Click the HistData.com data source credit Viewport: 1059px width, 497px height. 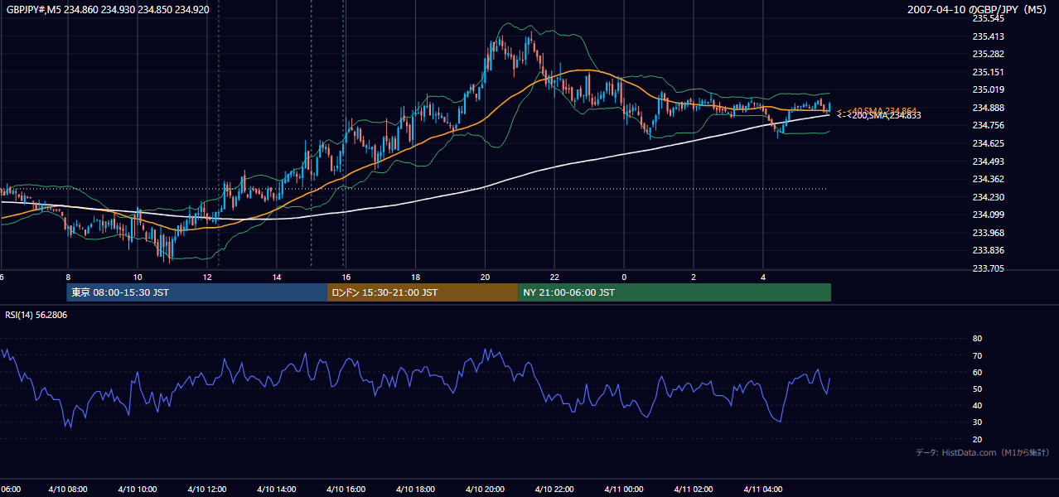(982, 452)
